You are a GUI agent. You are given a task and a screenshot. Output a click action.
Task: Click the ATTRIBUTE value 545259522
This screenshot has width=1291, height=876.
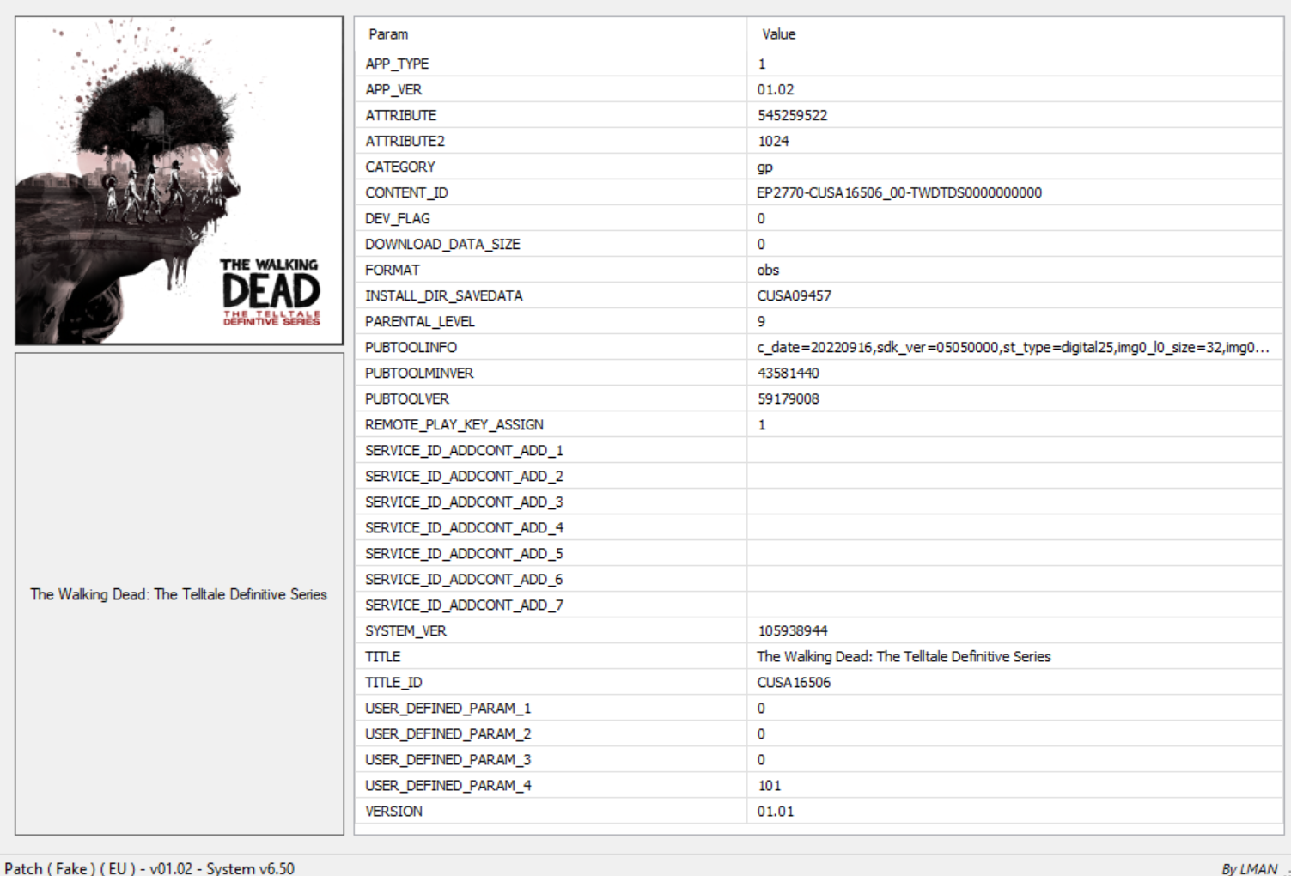point(792,115)
